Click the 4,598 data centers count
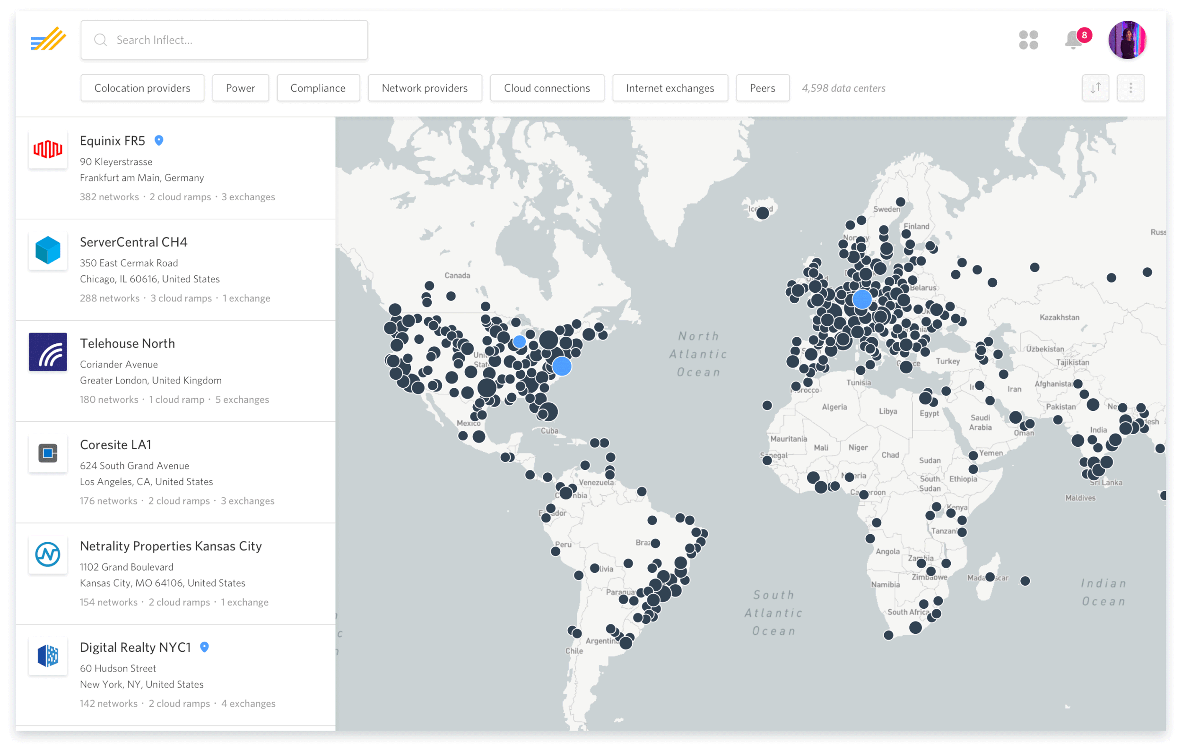 click(843, 88)
